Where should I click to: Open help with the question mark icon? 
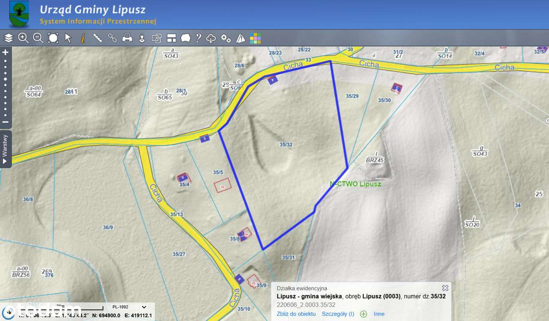point(198,38)
